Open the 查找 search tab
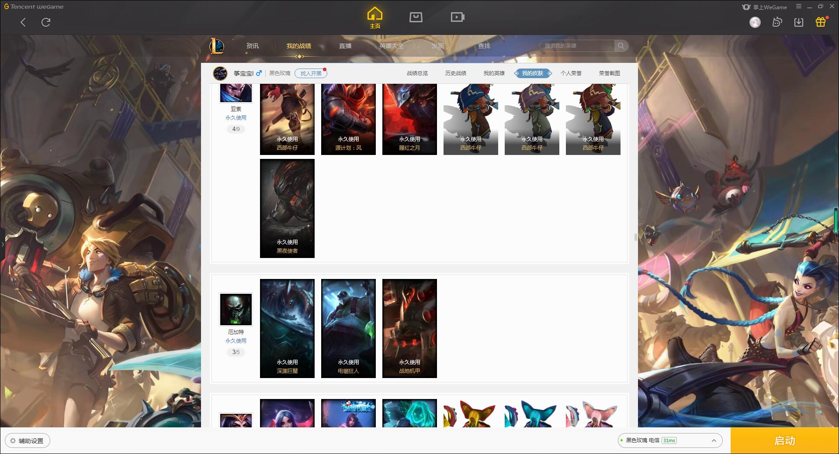 (484, 46)
